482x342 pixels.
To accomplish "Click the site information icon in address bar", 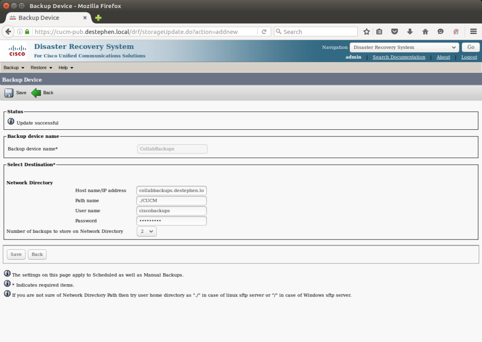I will coord(20,32).
